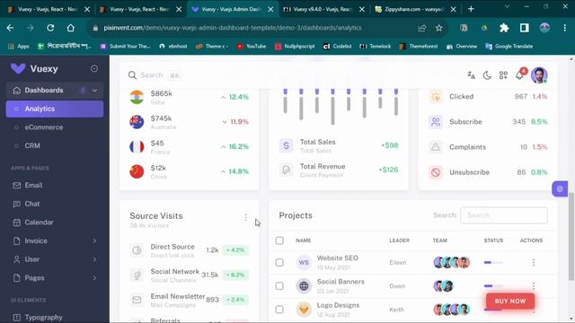Click the Vuexy logo in sidebar
This screenshot has width=575, height=323.
(18, 68)
